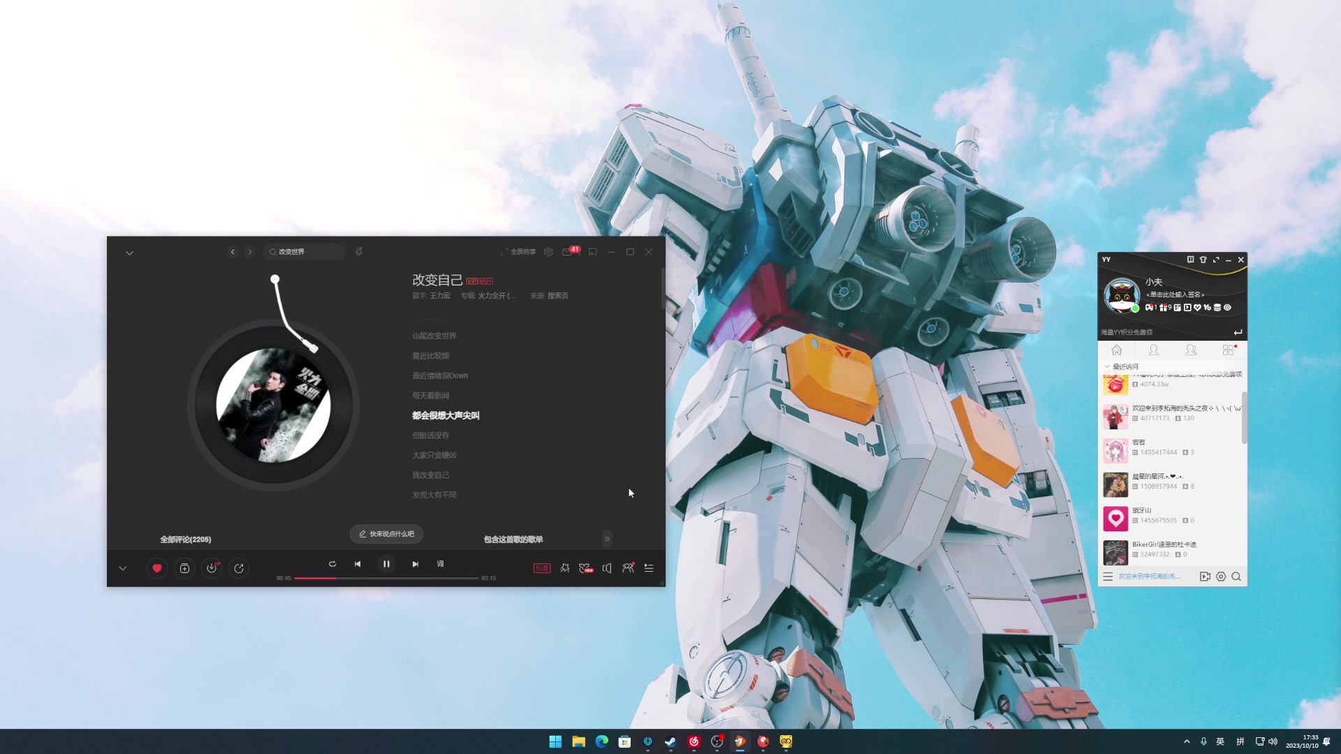Image resolution: width=1341 pixels, height=754 pixels.
Task: Open YY channel 晨星的星河
Action: [x=1172, y=485]
